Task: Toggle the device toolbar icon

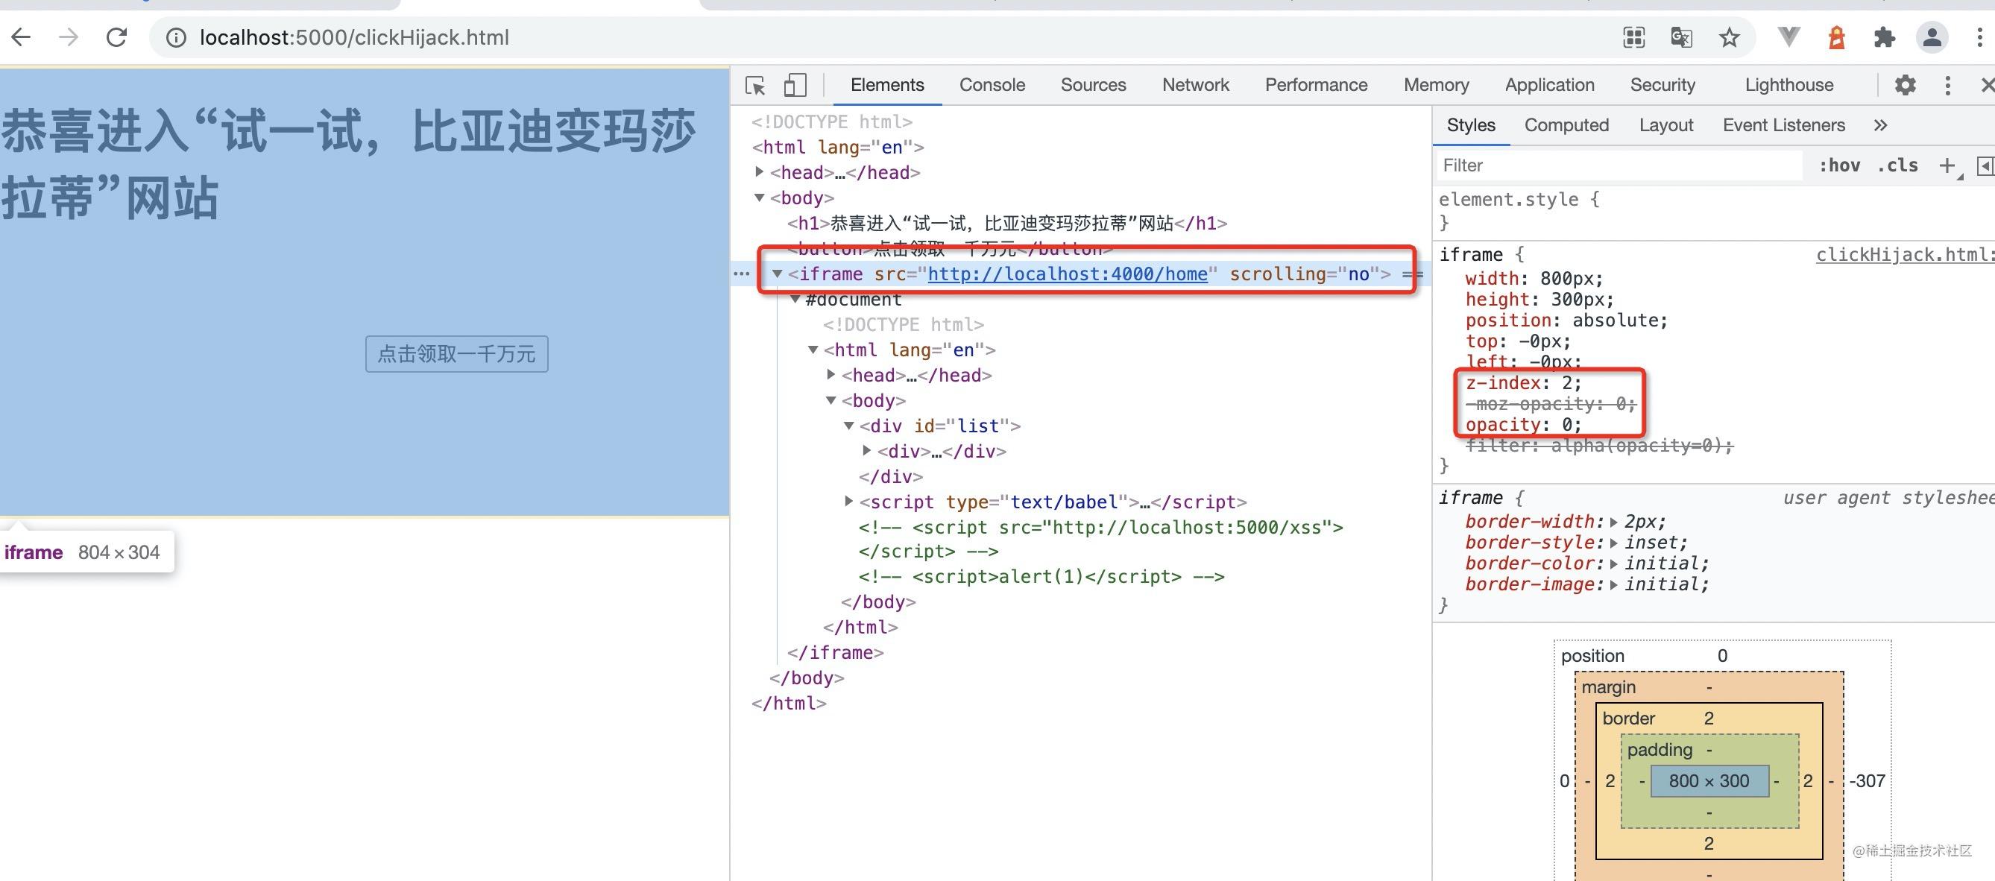Action: coord(795,85)
